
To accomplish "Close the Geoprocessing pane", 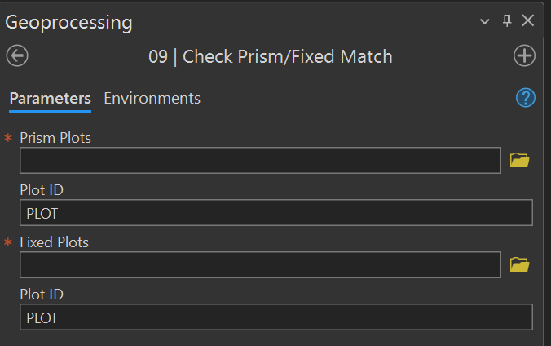I will [x=527, y=21].
